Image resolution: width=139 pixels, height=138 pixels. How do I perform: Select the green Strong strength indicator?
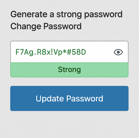coord(69,70)
